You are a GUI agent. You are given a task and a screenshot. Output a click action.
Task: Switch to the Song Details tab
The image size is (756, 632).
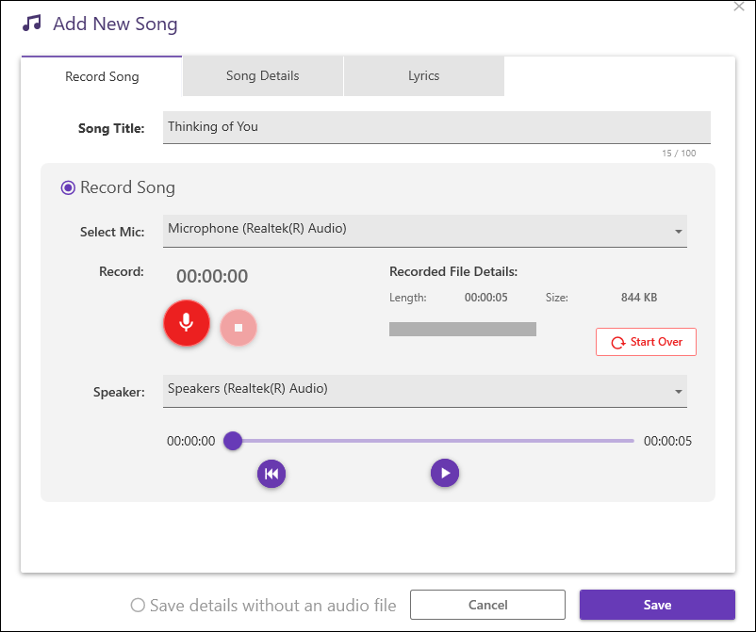pyautogui.click(x=262, y=76)
